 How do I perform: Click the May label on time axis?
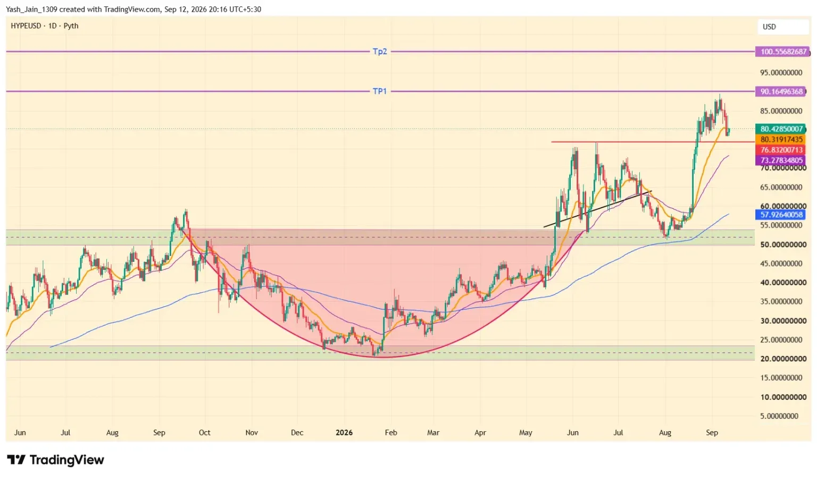pyautogui.click(x=526, y=433)
